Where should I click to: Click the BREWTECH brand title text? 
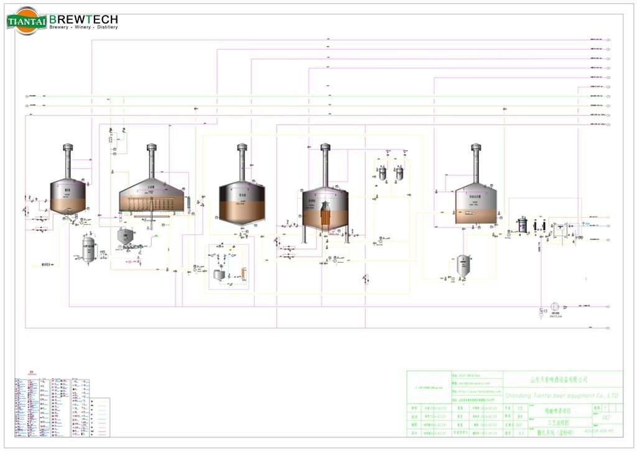tap(83, 19)
